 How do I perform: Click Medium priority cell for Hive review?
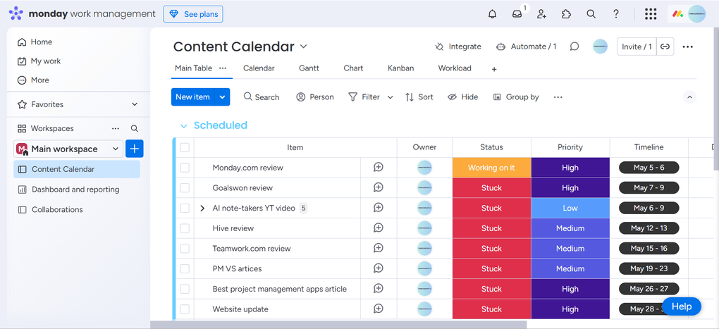570,228
